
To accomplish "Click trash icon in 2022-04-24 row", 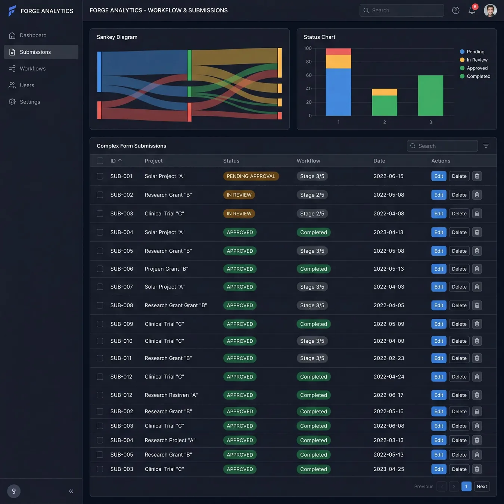I will (477, 377).
